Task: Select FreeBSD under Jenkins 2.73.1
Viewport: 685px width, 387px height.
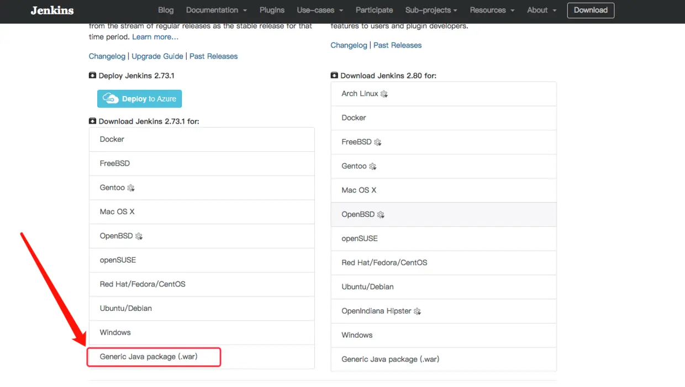Action: pos(202,164)
